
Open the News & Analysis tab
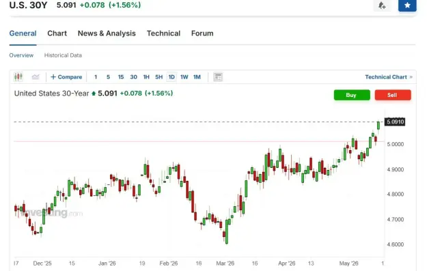[107, 33]
